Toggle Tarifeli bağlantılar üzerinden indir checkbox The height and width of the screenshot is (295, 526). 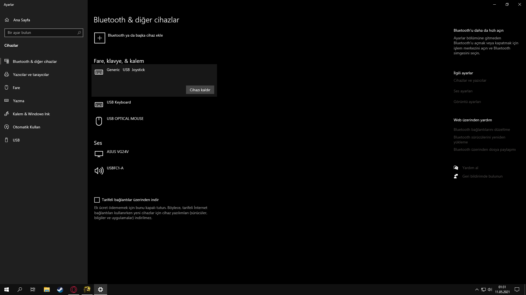(x=97, y=200)
